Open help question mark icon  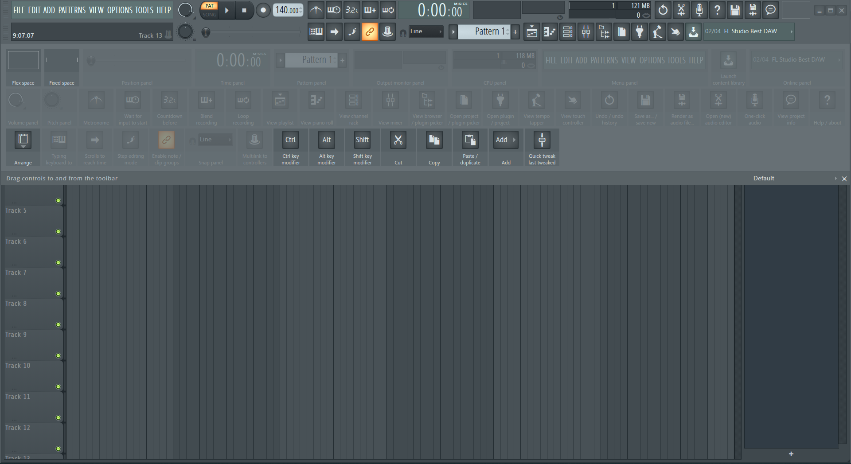717,10
